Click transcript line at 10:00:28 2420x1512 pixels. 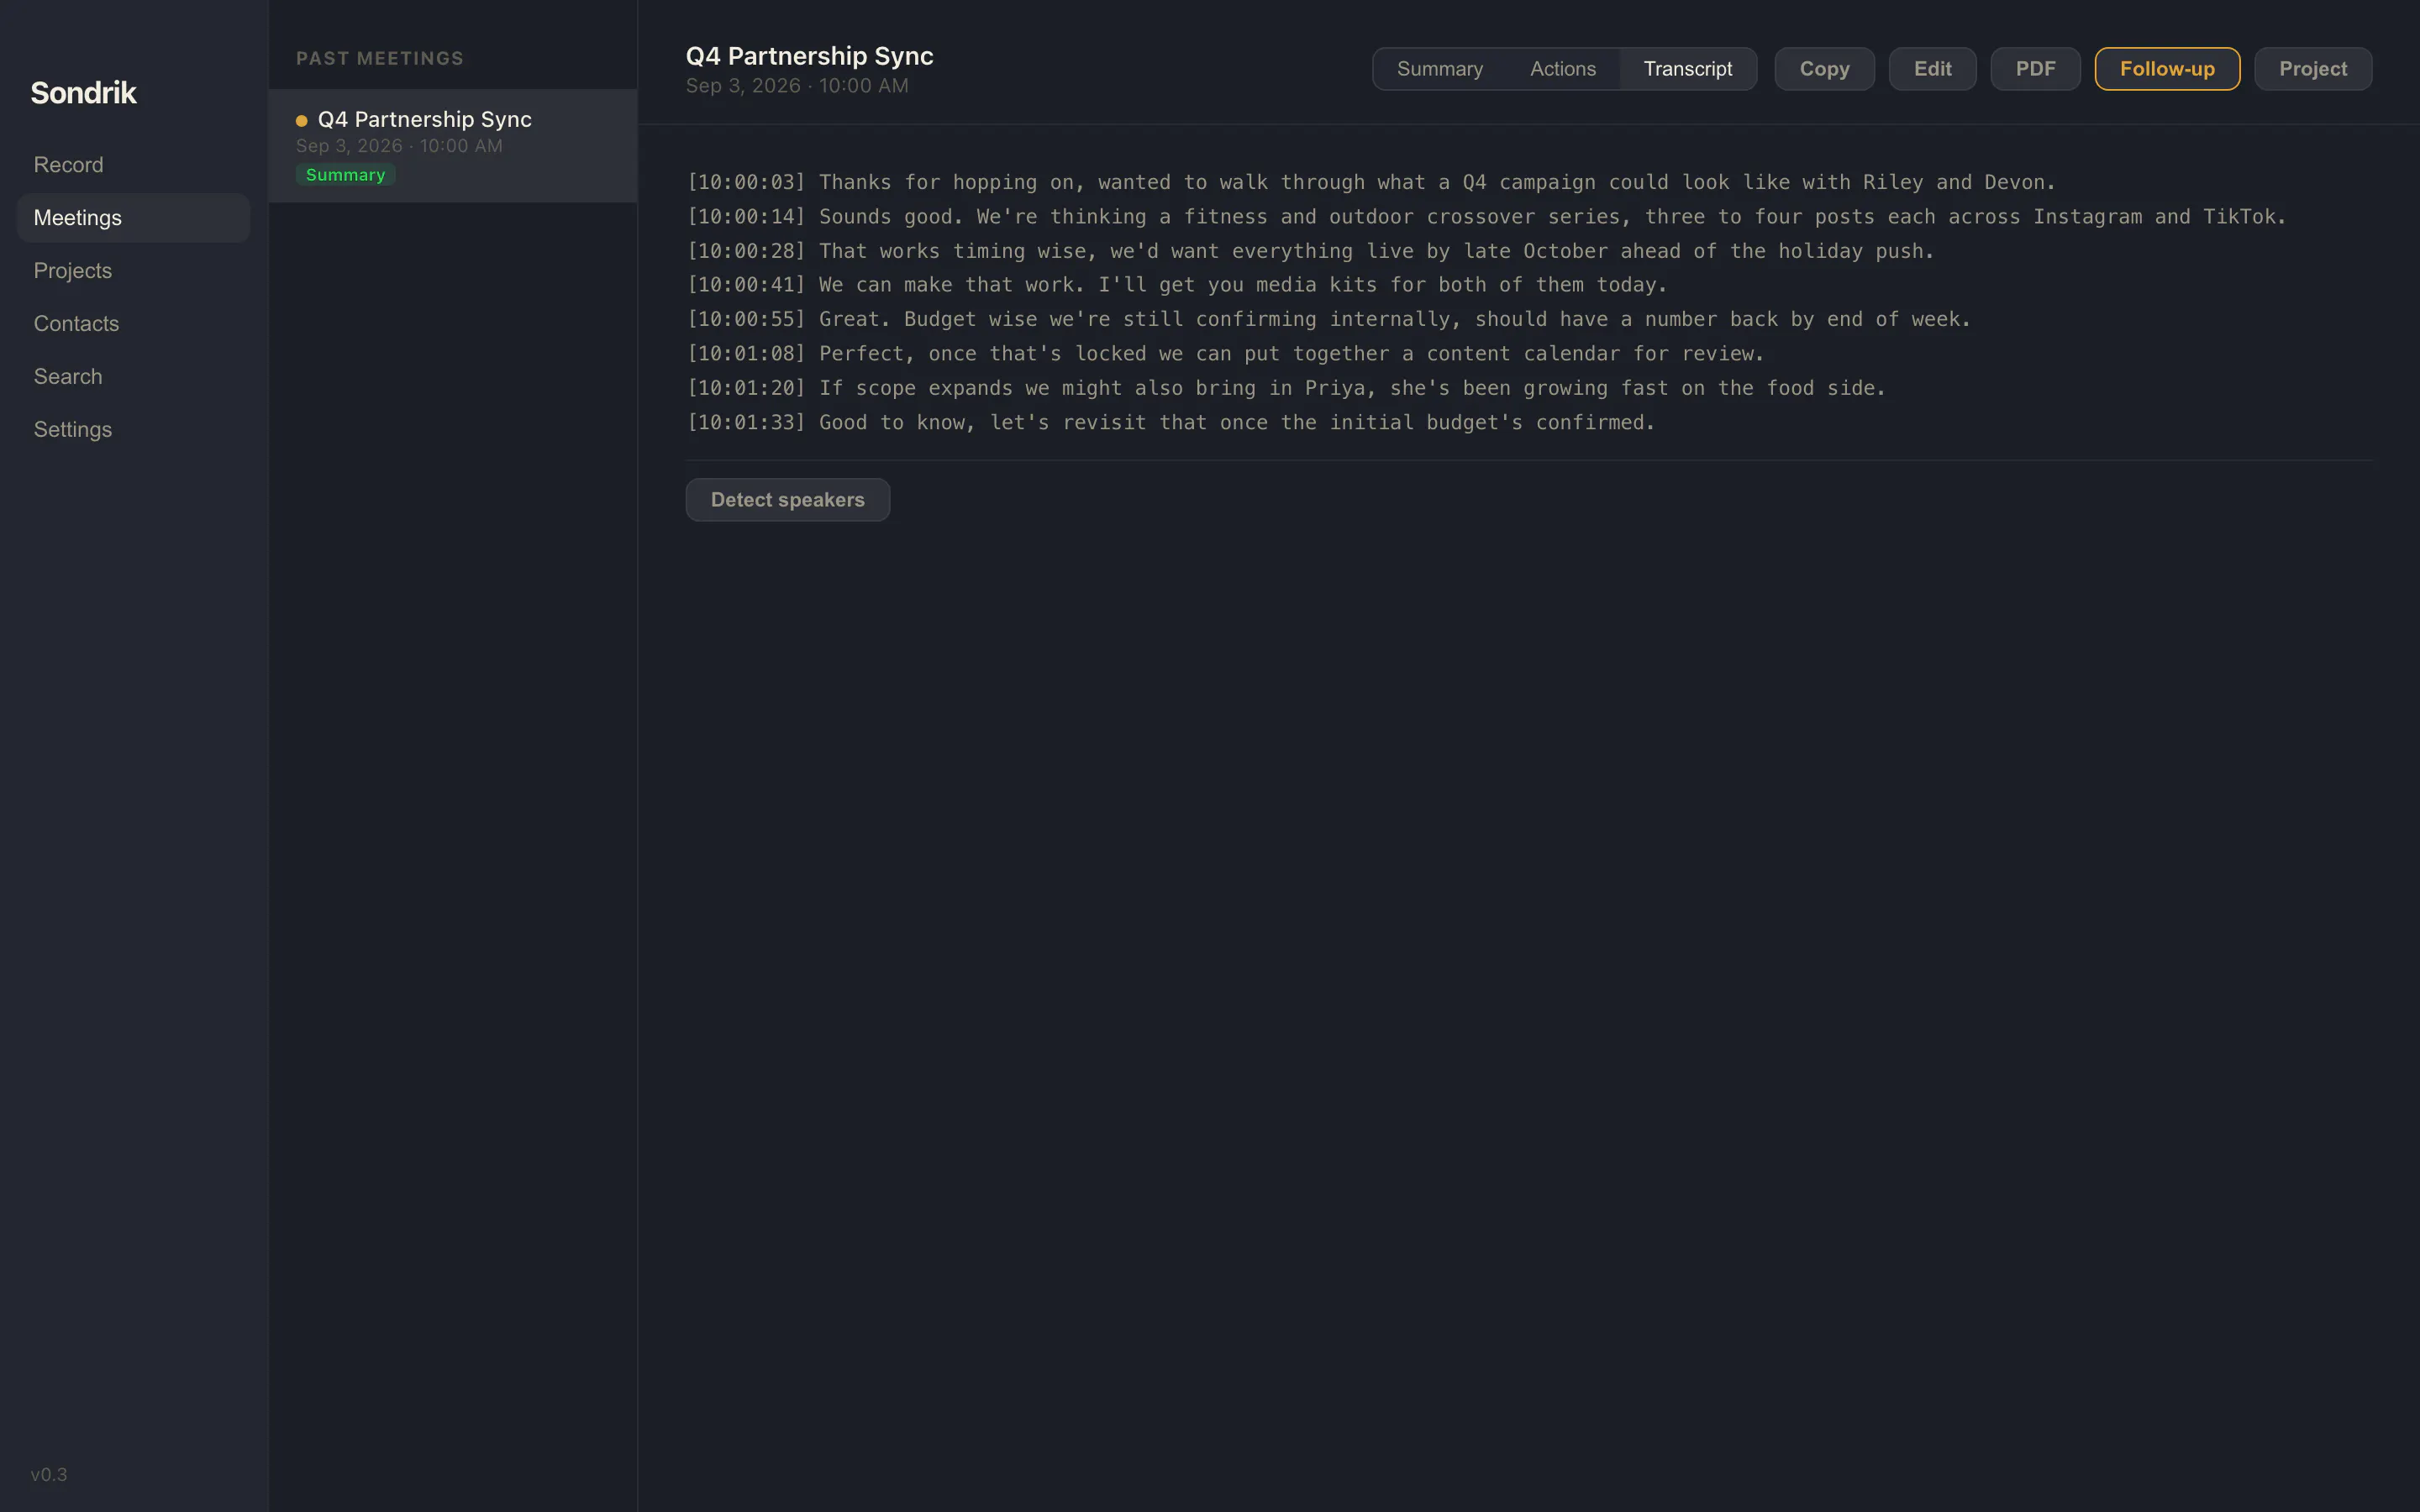click(1310, 251)
